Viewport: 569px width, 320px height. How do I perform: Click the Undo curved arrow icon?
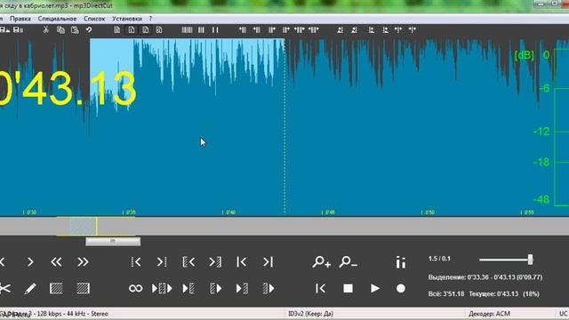[89, 29]
